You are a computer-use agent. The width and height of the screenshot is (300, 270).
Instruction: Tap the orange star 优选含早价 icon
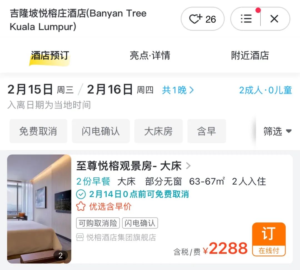(81, 206)
